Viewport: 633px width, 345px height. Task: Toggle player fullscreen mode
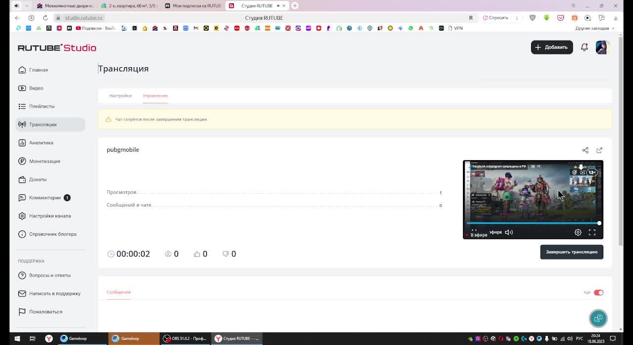pos(592,232)
